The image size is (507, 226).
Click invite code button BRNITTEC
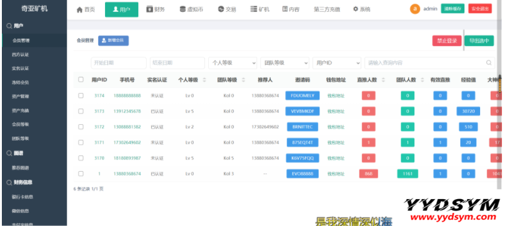click(x=303, y=127)
